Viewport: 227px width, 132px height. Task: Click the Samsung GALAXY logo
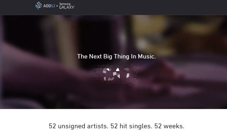[x=67, y=6]
